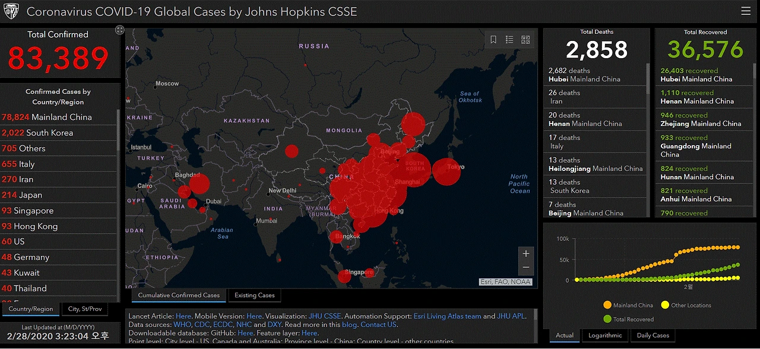Screen dimensions: 760x349
Task: Select the '270 Iran' row
Action: click(x=59, y=179)
